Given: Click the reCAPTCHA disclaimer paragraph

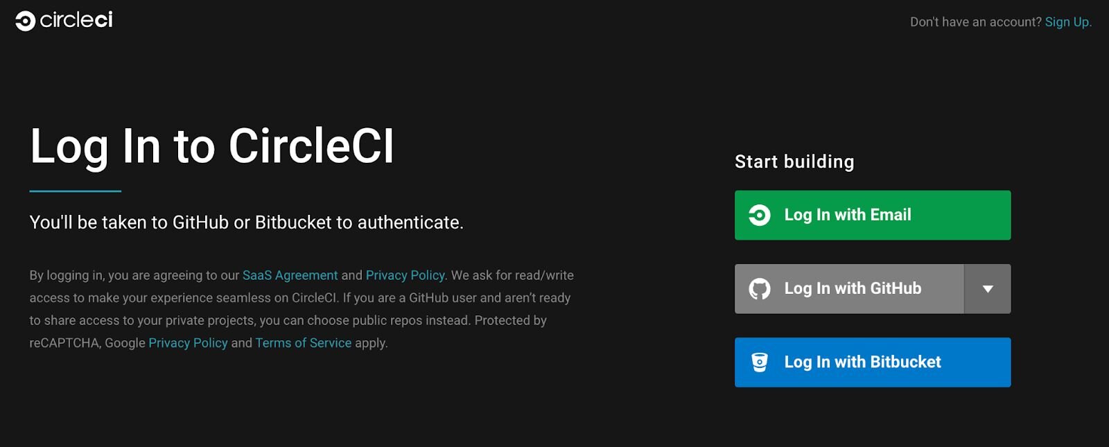Looking at the screenshot, I should (301, 308).
